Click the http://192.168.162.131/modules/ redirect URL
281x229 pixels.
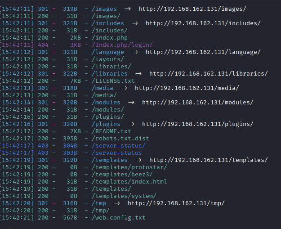tap(198, 103)
